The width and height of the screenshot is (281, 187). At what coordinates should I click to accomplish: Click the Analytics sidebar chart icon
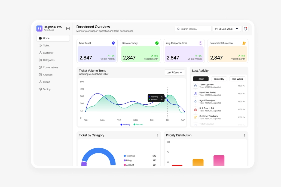[x=40, y=75]
